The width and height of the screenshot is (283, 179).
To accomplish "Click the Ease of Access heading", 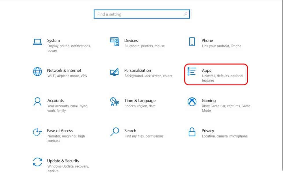I will (60, 131).
